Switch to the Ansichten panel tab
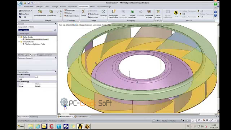 pyautogui.click(x=48, y=55)
